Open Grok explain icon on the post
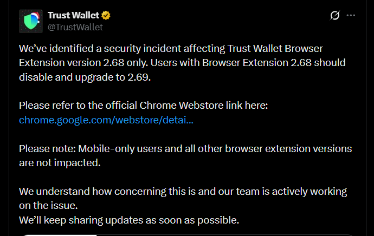This screenshot has height=236, width=374. pyautogui.click(x=334, y=16)
